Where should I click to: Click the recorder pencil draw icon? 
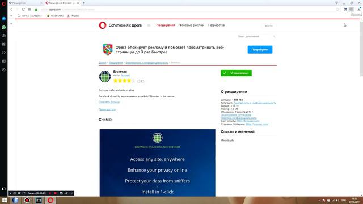tap(66, 193)
